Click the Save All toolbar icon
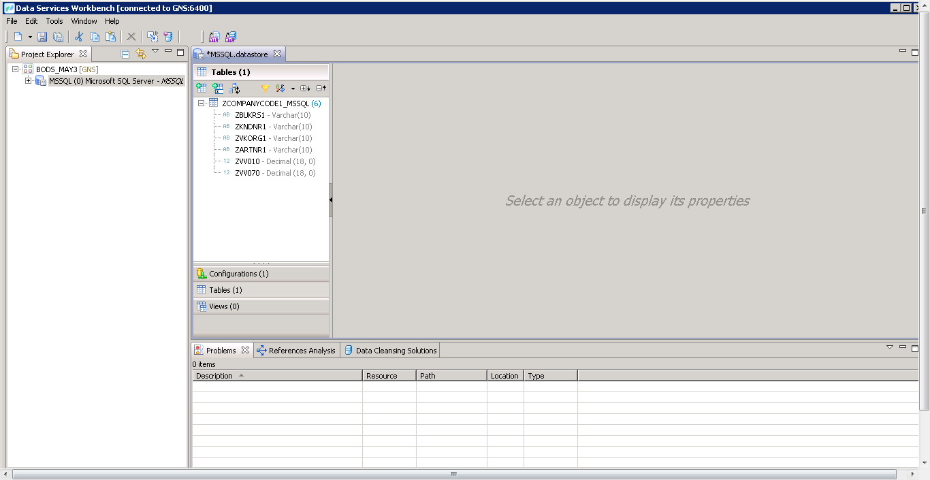 [59, 36]
